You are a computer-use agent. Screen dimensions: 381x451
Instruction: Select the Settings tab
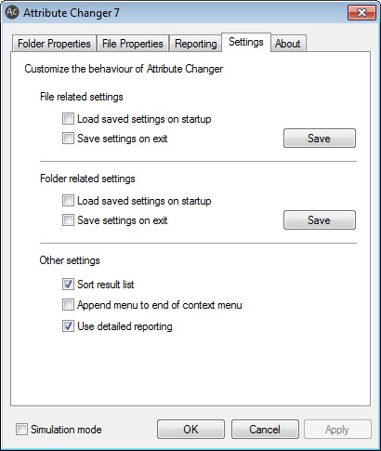246,42
